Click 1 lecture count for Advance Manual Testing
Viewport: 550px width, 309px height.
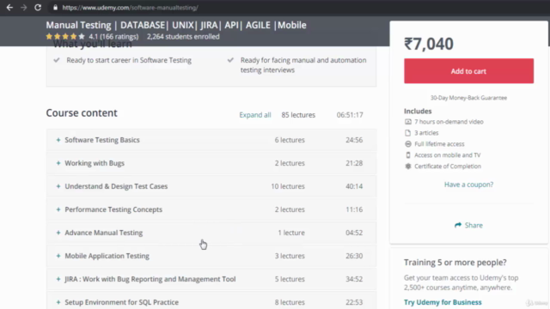coord(291,233)
